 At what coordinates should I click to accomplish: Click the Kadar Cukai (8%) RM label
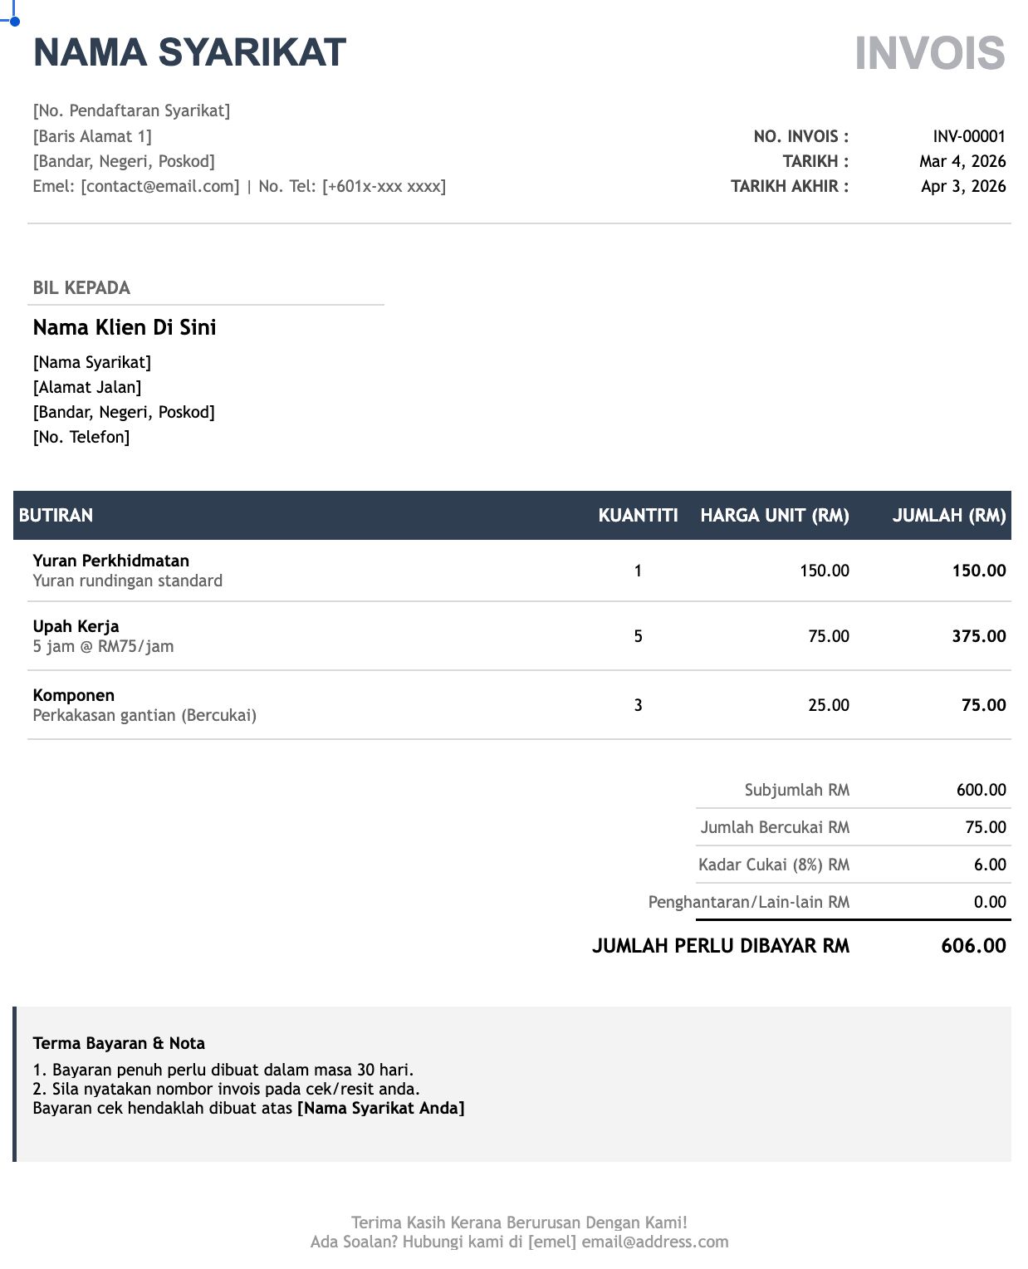coord(774,865)
